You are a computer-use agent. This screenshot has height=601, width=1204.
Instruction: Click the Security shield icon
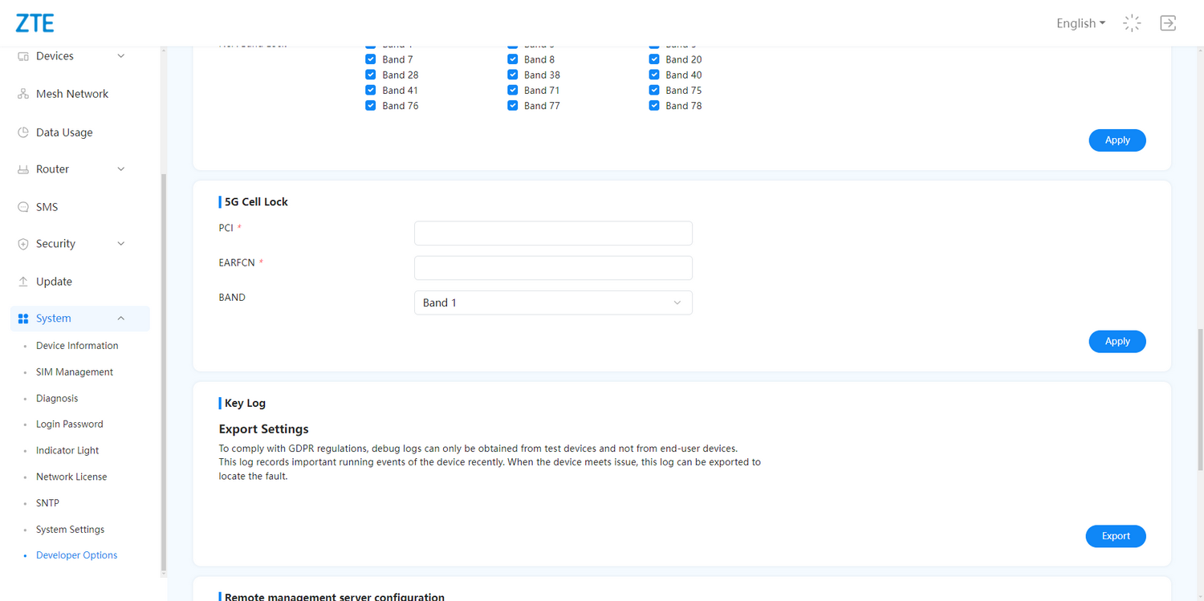[23, 244]
